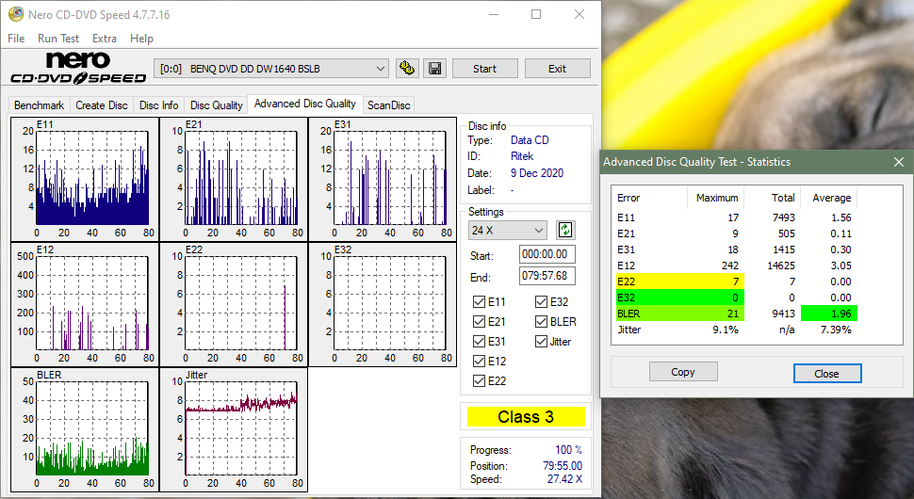Open the 24 X speed dropdown
This screenshot has width=914, height=499.
pyautogui.click(x=507, y=230)
